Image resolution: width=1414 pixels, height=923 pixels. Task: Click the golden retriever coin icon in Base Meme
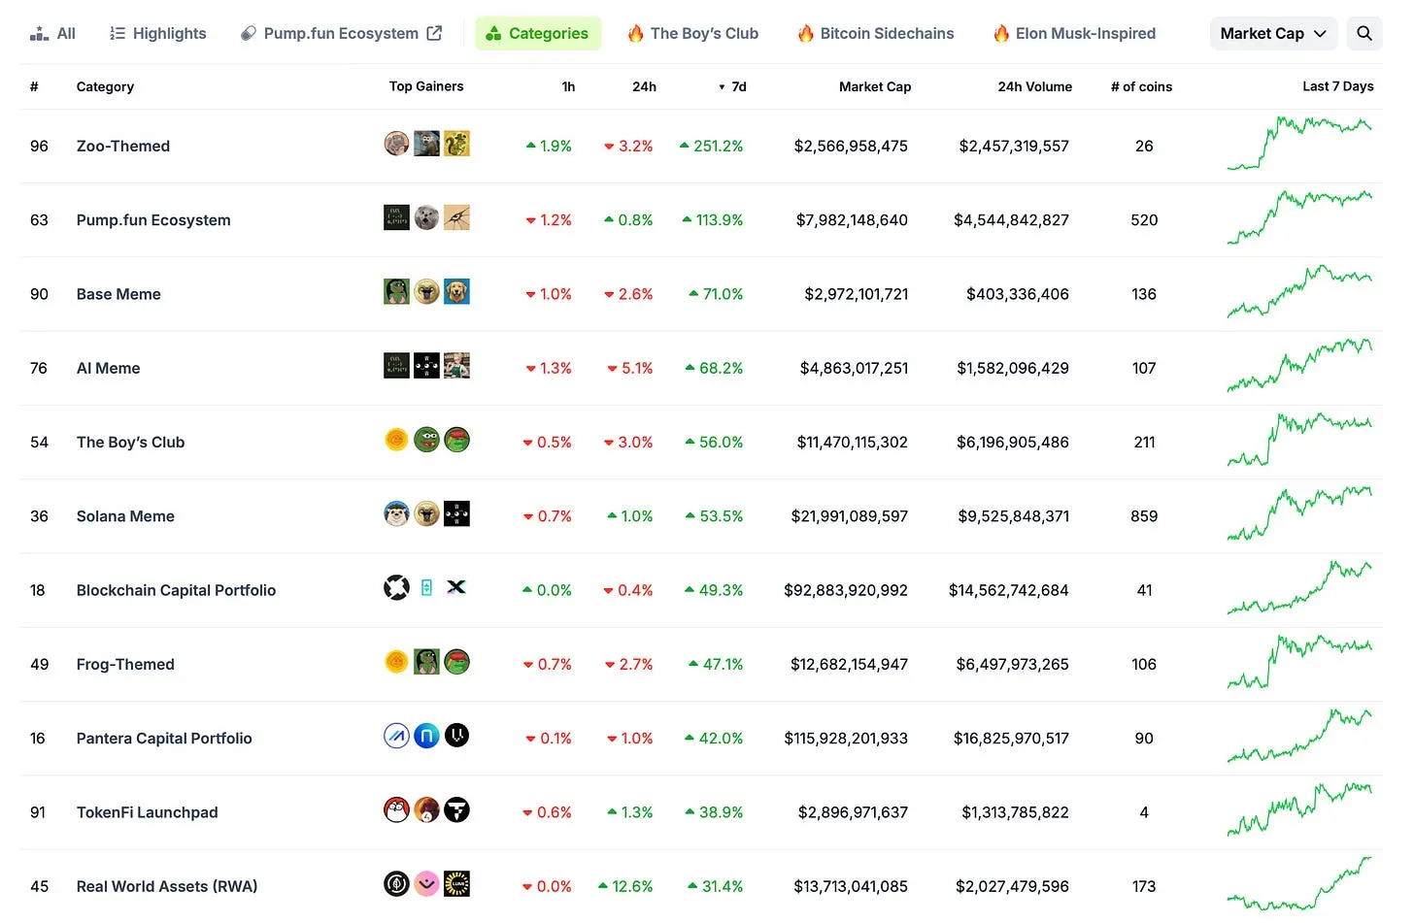[x=456, y=291]
